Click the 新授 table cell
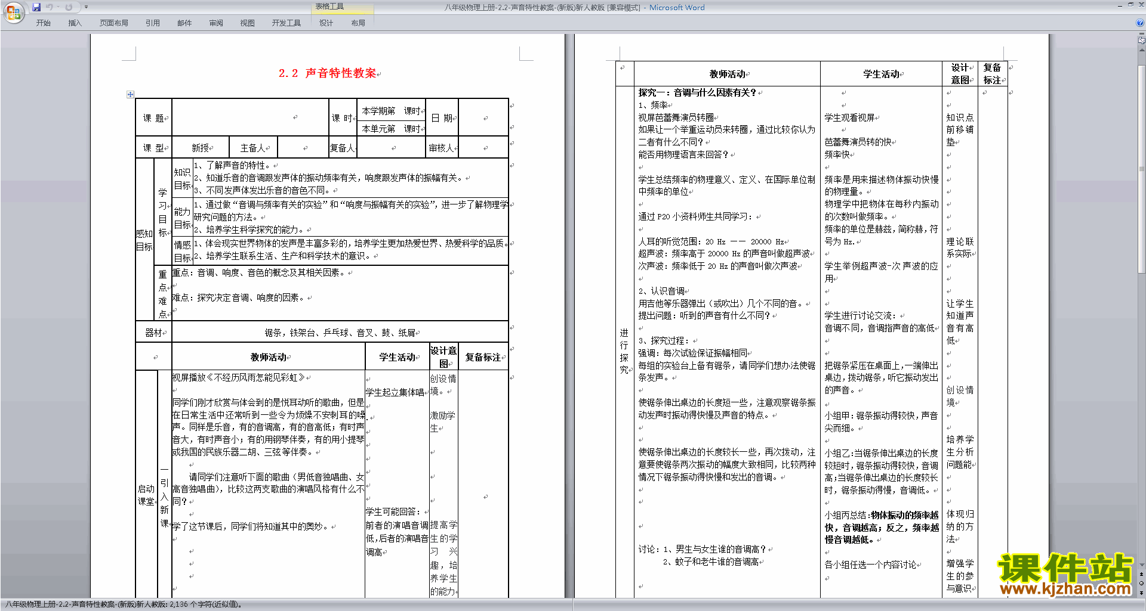1146x611 pixels. [x=201, y=148]
